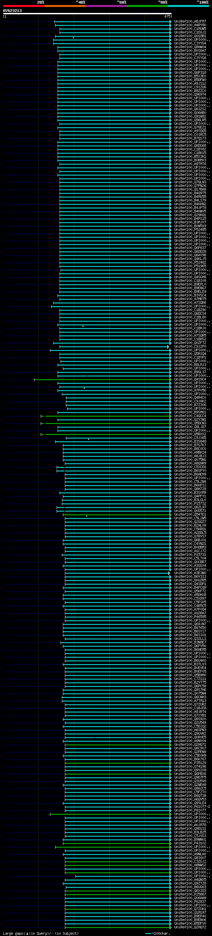
Task: Select the UniRef100_C0IRC5 label
Action: (x=190, y=134)
